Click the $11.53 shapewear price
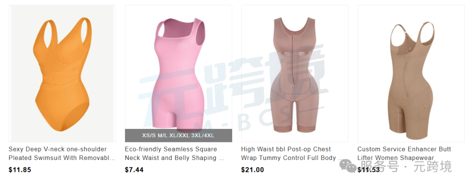Viewport: 467px width, 185px height. coord(368,170)
